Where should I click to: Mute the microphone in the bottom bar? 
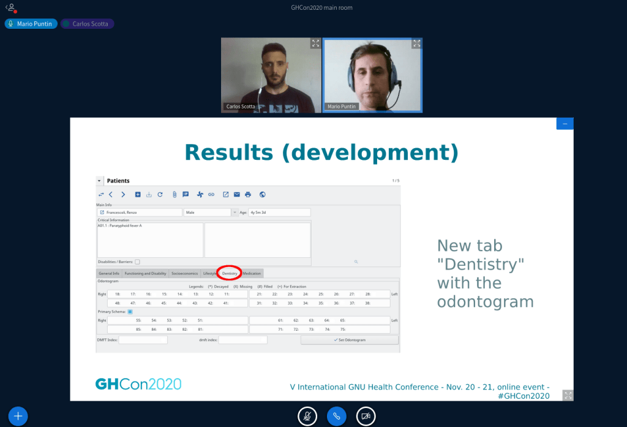(x=307, y=416)
